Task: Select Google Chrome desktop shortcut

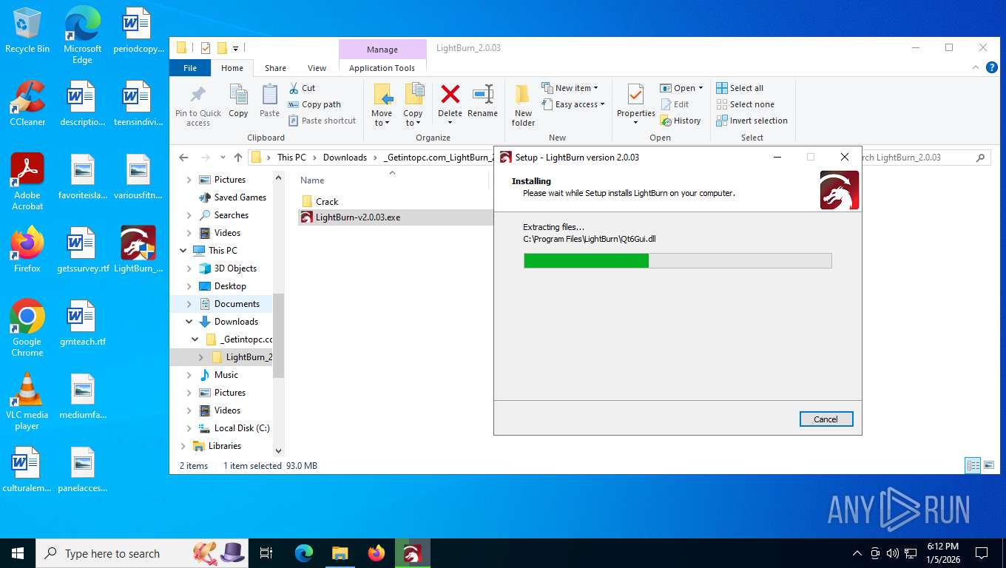Action: pyautogui.click(x=27, y=328)
